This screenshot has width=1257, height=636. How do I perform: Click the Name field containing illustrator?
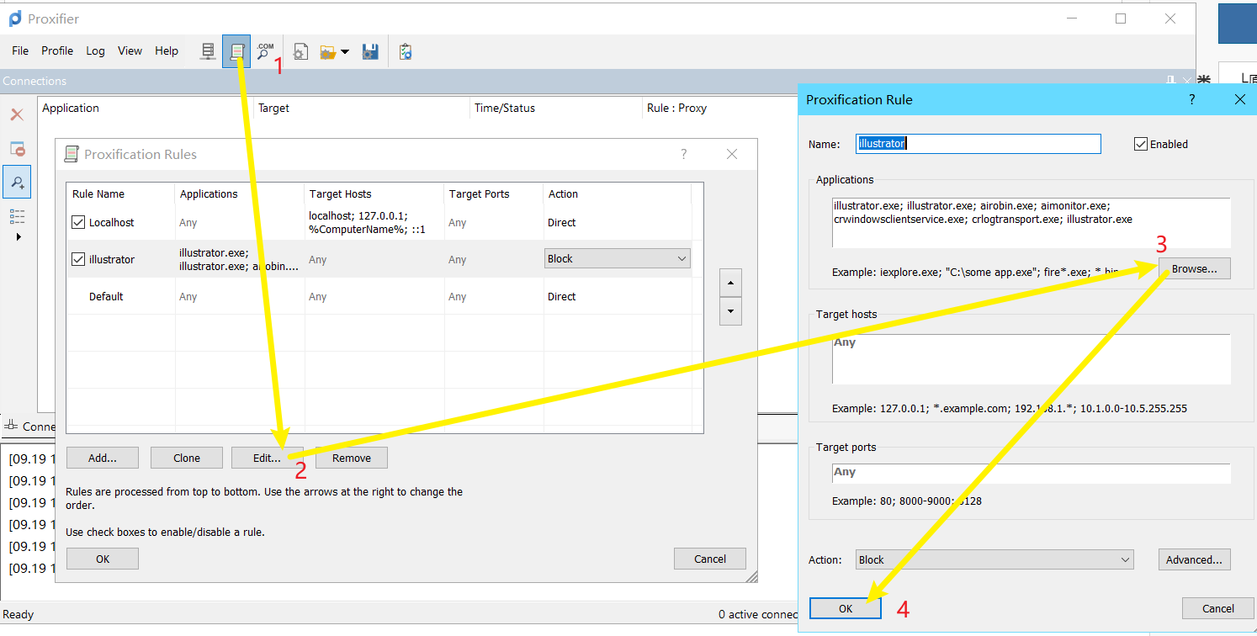click(x=978, y=144)
